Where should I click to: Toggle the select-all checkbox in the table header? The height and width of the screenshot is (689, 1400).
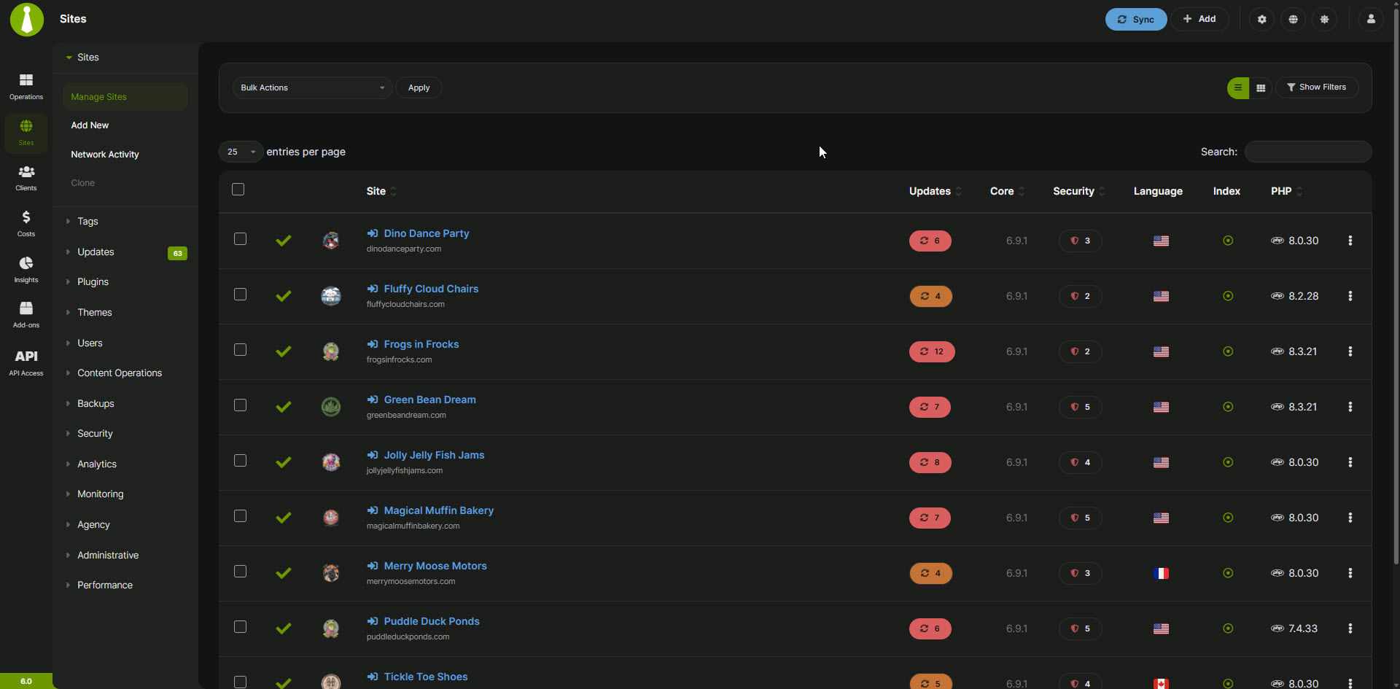click(238, 189)
